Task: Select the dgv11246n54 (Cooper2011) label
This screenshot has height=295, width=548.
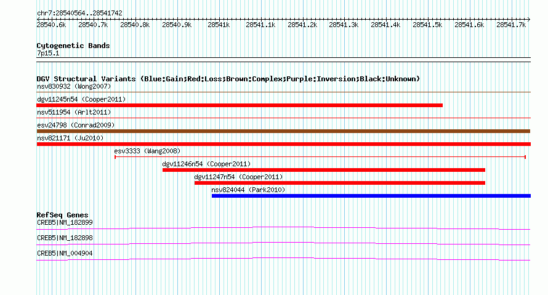Action: click(x=206, y=164)
